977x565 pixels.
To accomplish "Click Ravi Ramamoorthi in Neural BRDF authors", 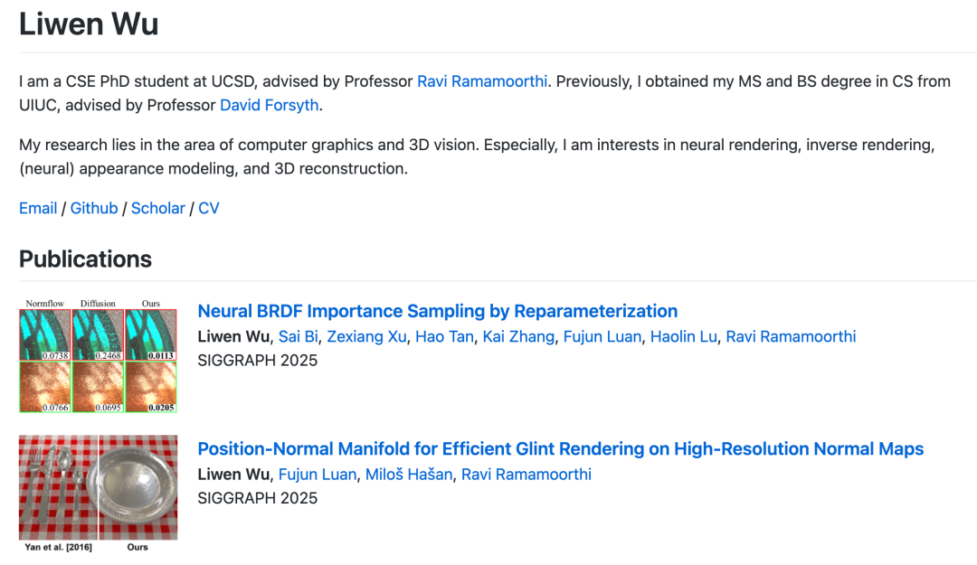I will click(x=791, y=336).
